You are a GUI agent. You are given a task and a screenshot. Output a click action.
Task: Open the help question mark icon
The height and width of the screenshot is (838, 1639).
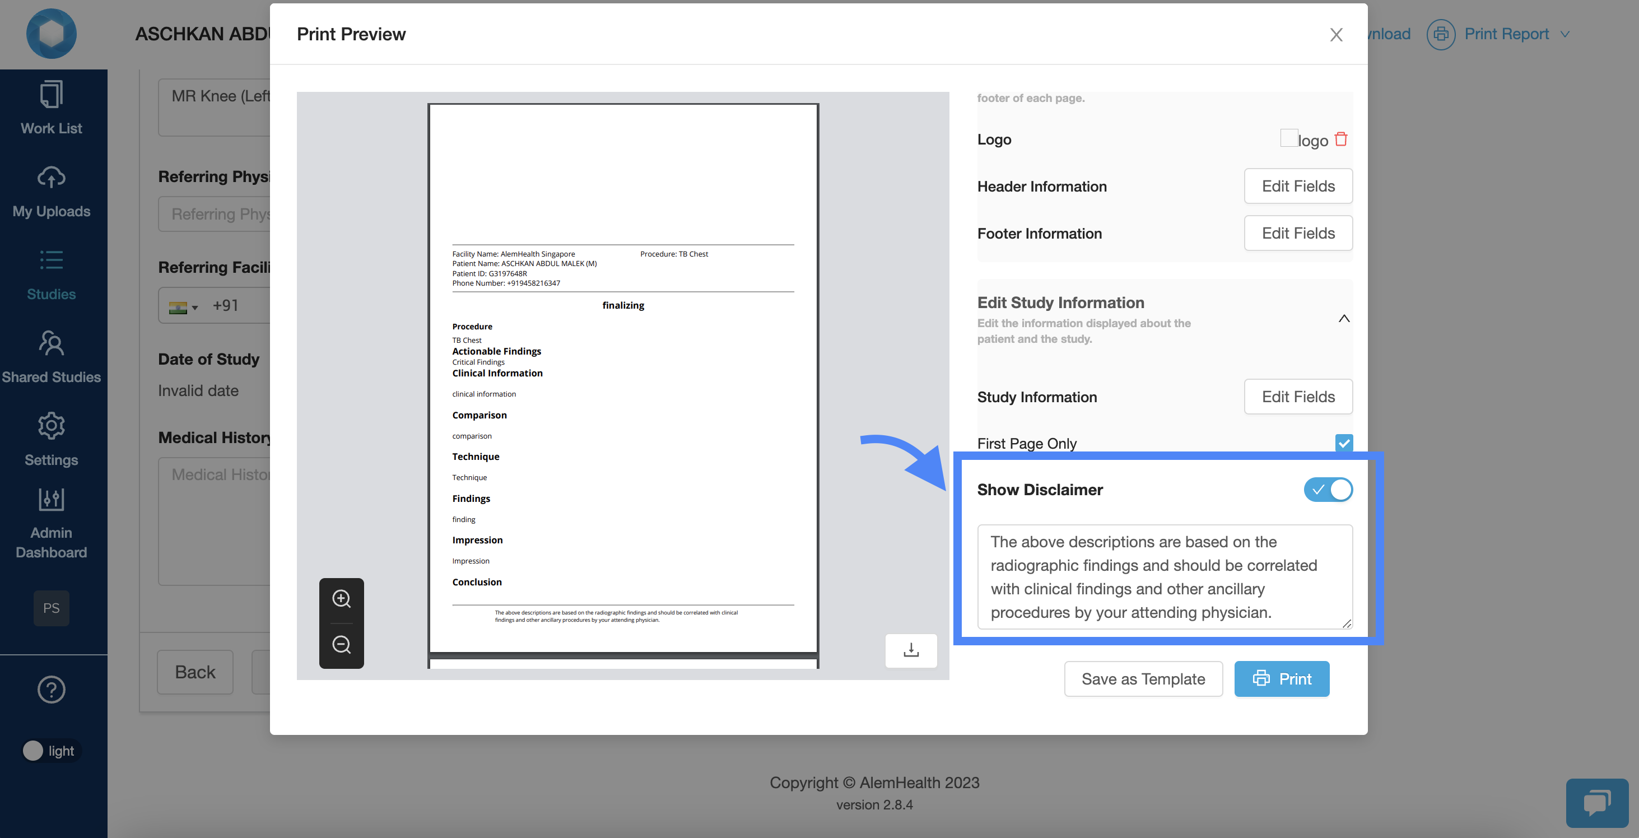pyautogui.click(x=51, y=689)
